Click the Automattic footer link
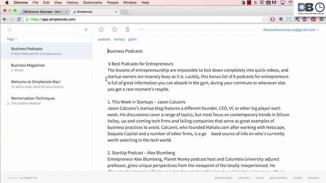 click(28, 178)
